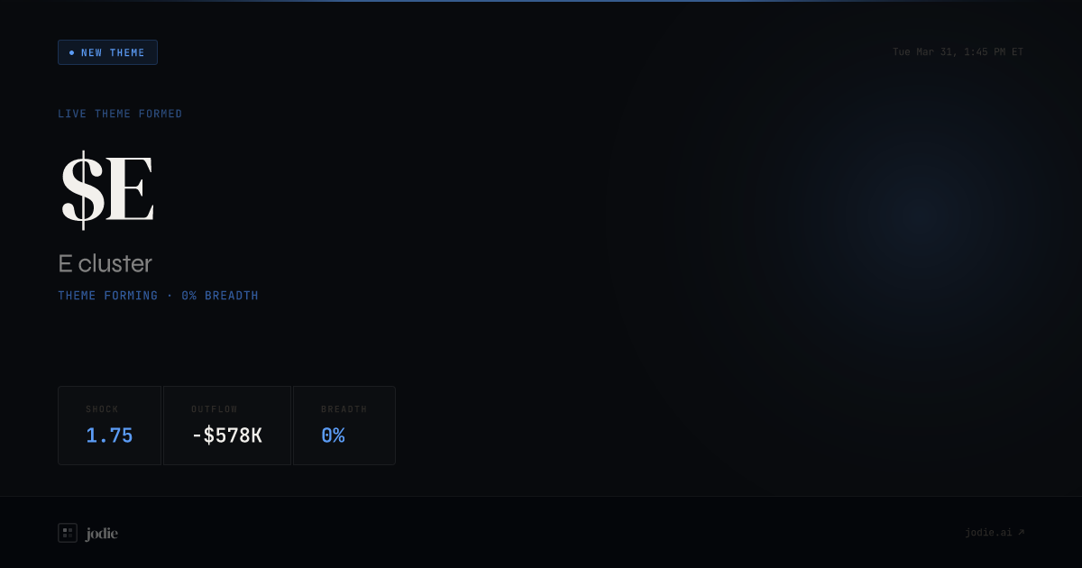Image resolution: width=1082 pixels, height=568 pixels.
Task: Click the Tue Mar 31 timestamp
Action: (x=958, y=52)
